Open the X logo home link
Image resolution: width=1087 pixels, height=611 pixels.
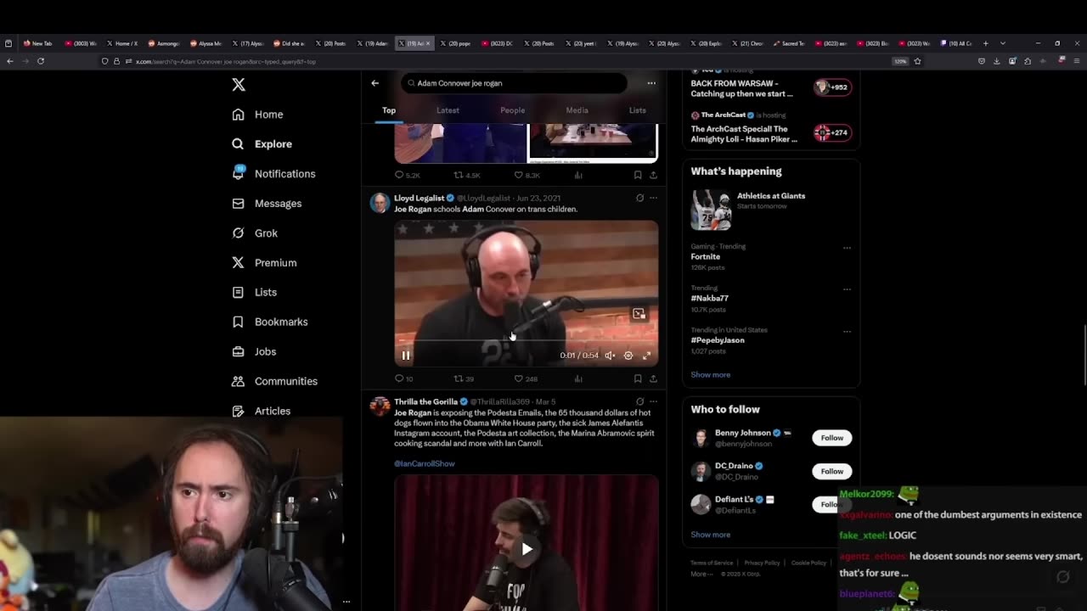click(239, 85)
